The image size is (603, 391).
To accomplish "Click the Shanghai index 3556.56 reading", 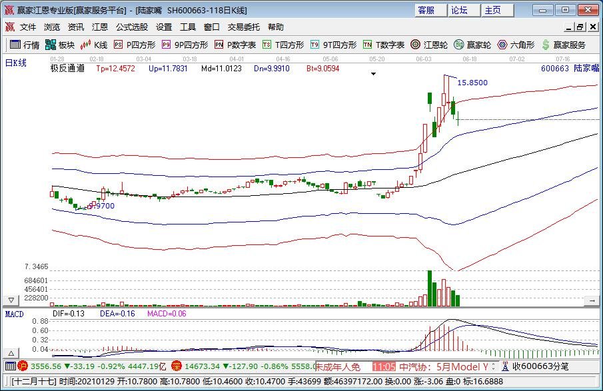I will (x=46, y=366).
